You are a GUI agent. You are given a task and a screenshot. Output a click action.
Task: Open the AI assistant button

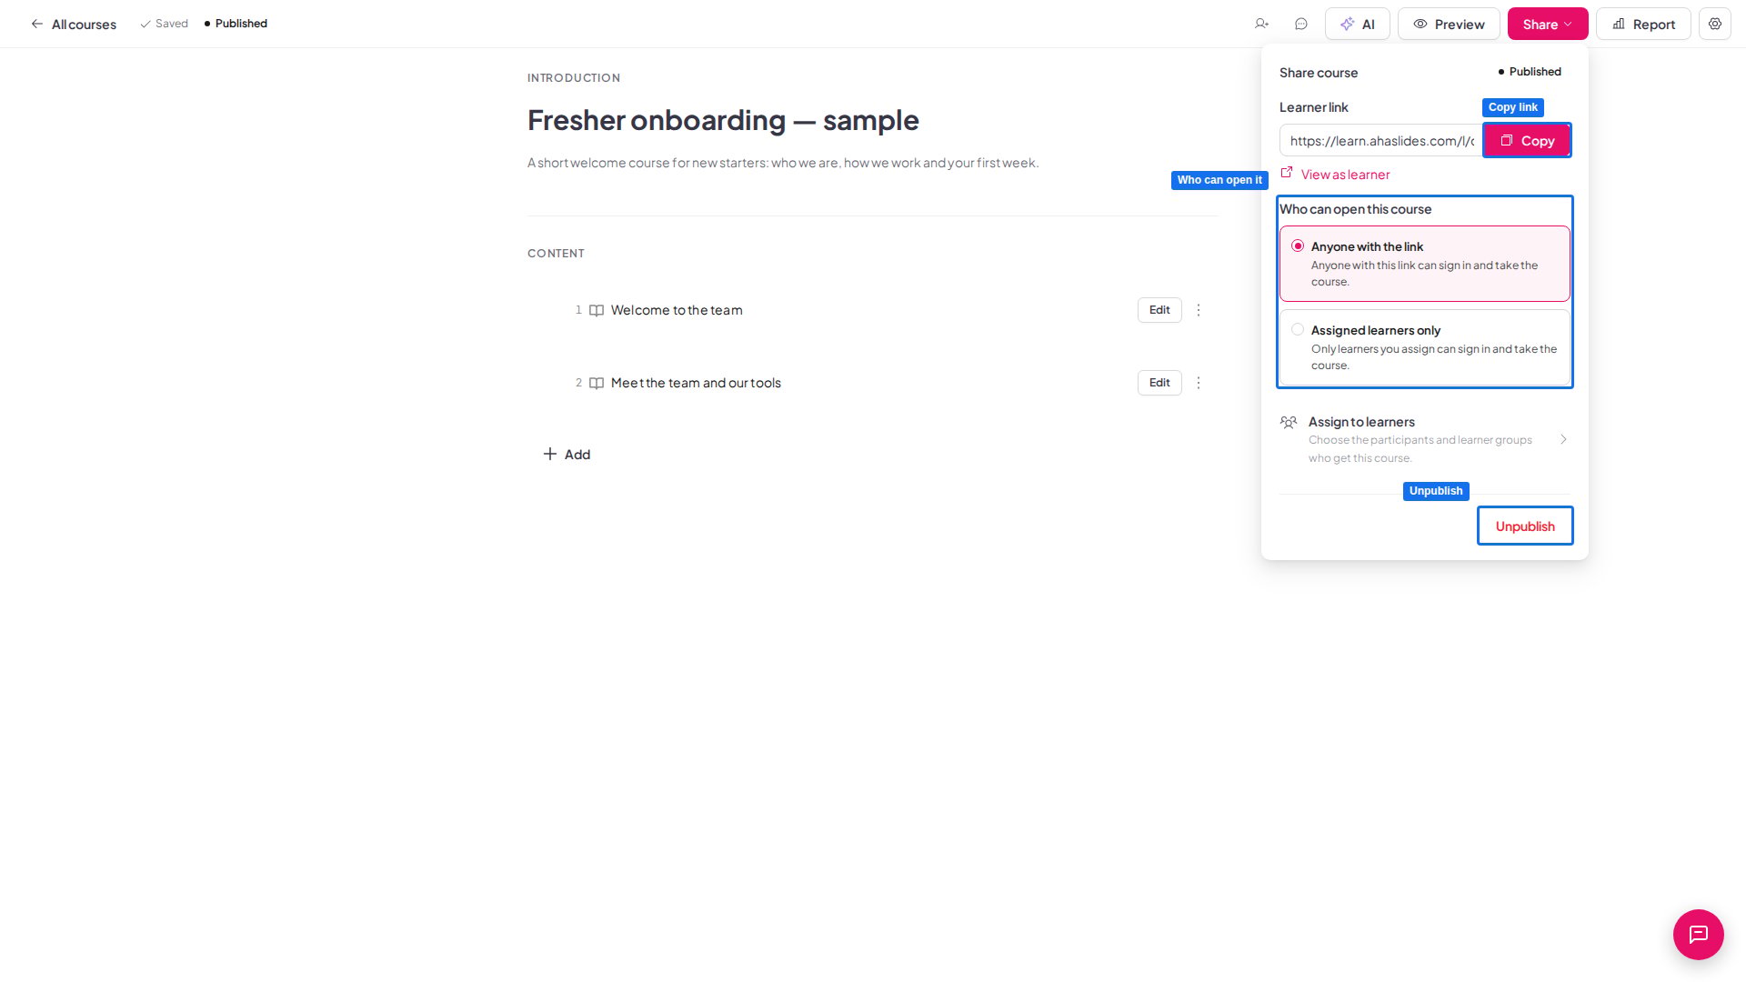pyautogui.click(x=1357, y=24)
